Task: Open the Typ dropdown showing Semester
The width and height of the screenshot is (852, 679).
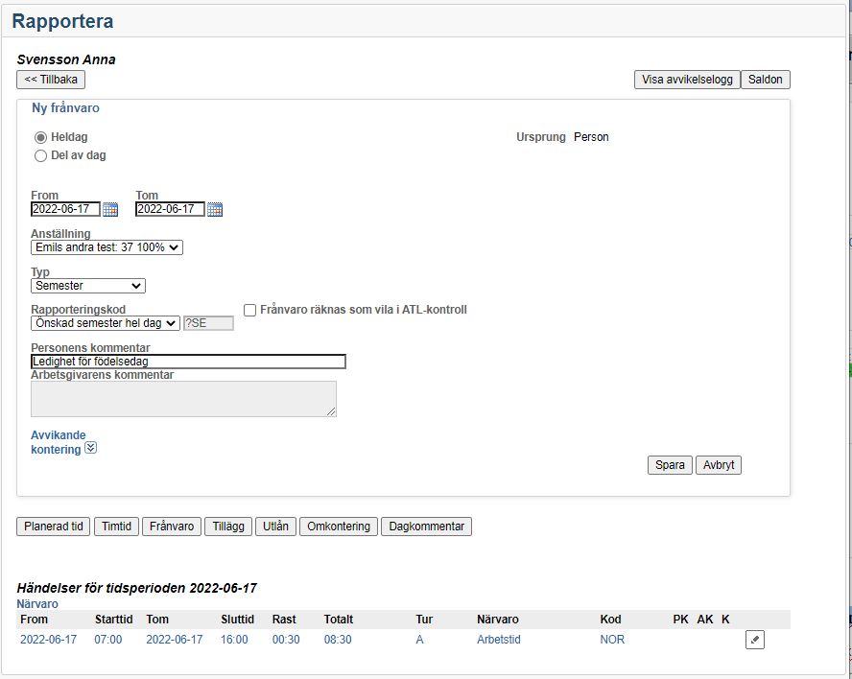Action: (87, 285)
